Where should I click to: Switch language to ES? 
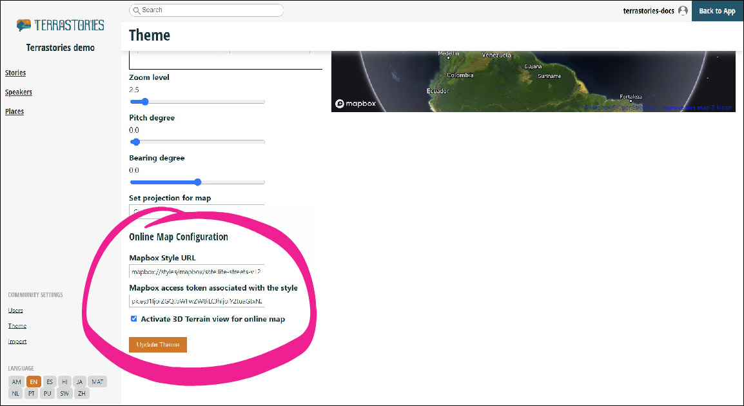[x=50, y=382]
